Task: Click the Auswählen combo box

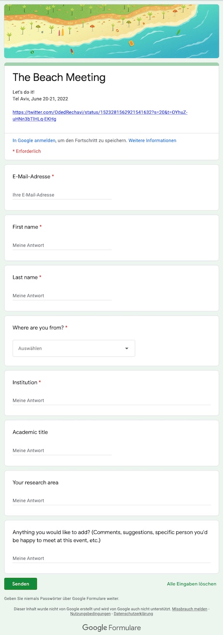Action: click(x=74, y=348)
